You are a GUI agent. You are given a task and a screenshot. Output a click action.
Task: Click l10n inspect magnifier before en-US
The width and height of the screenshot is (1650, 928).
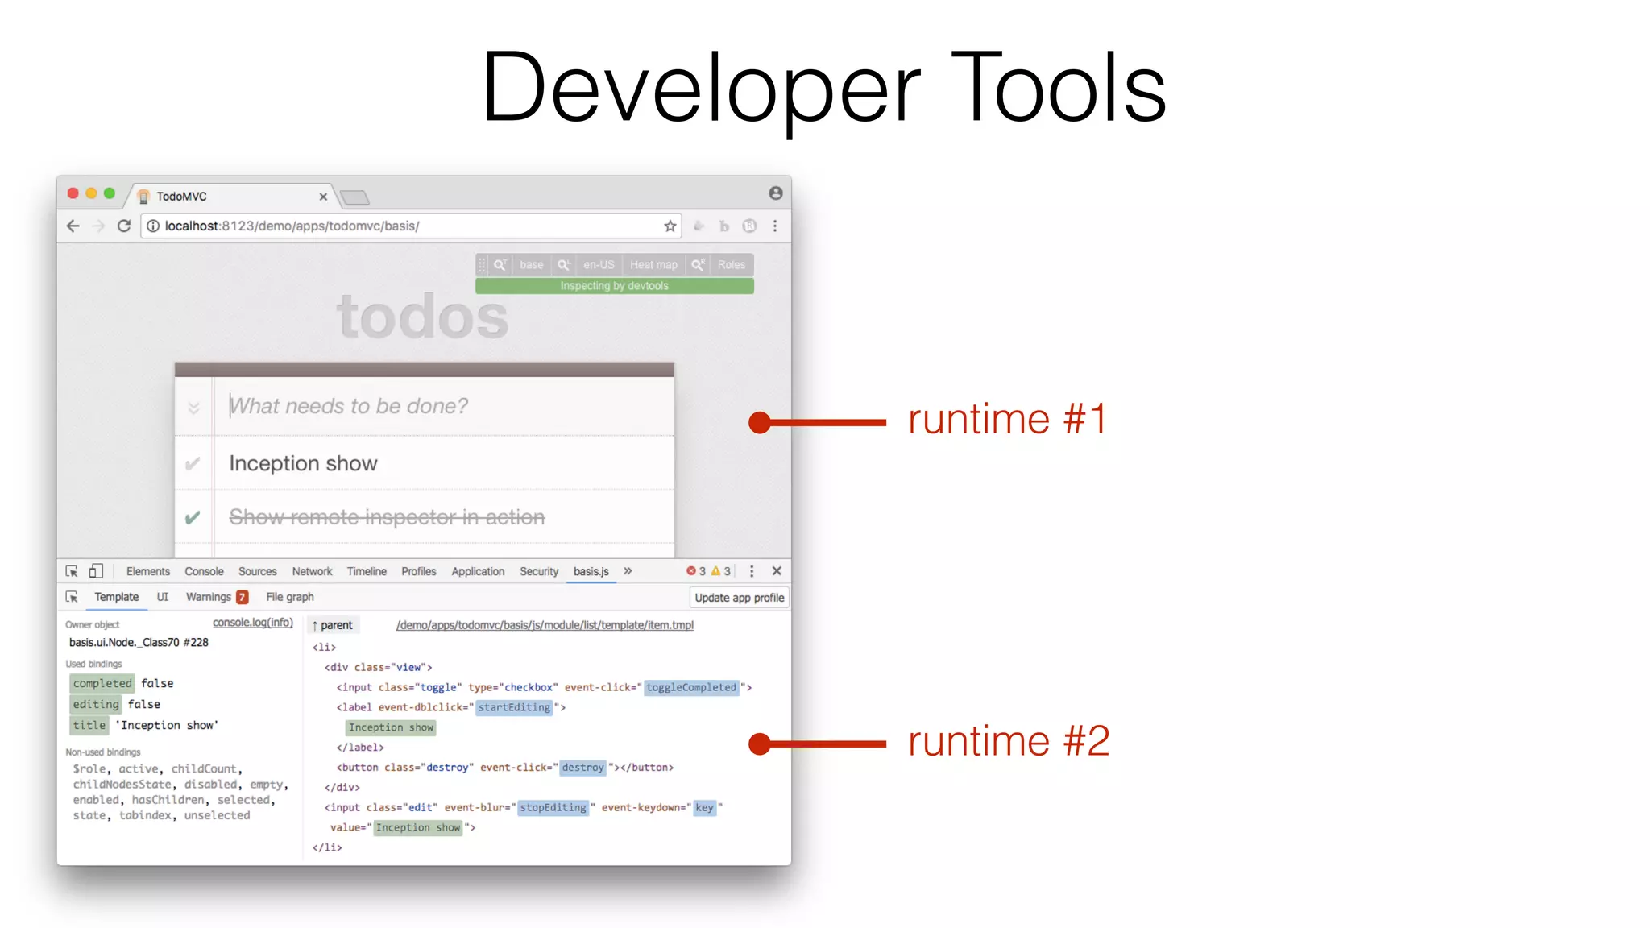564,265
